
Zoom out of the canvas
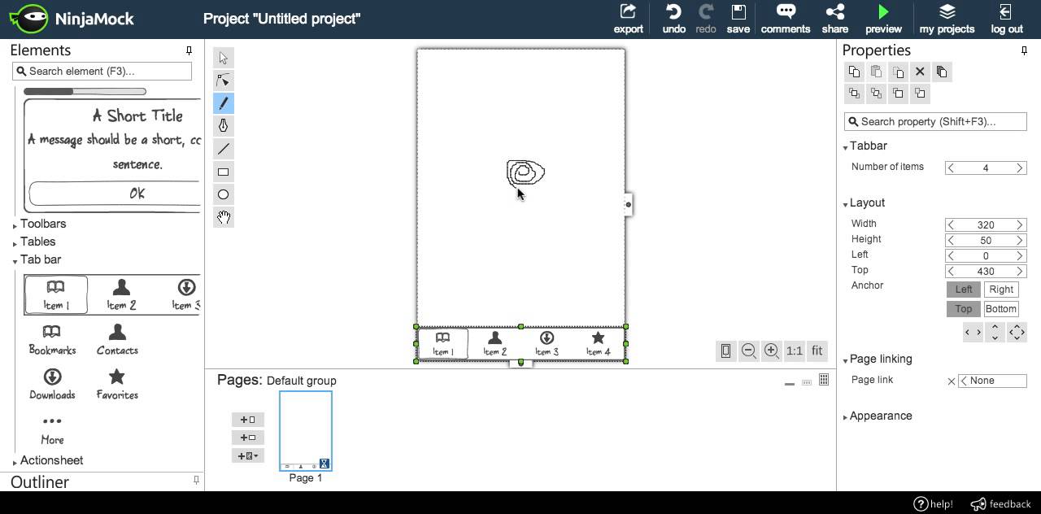748,351
